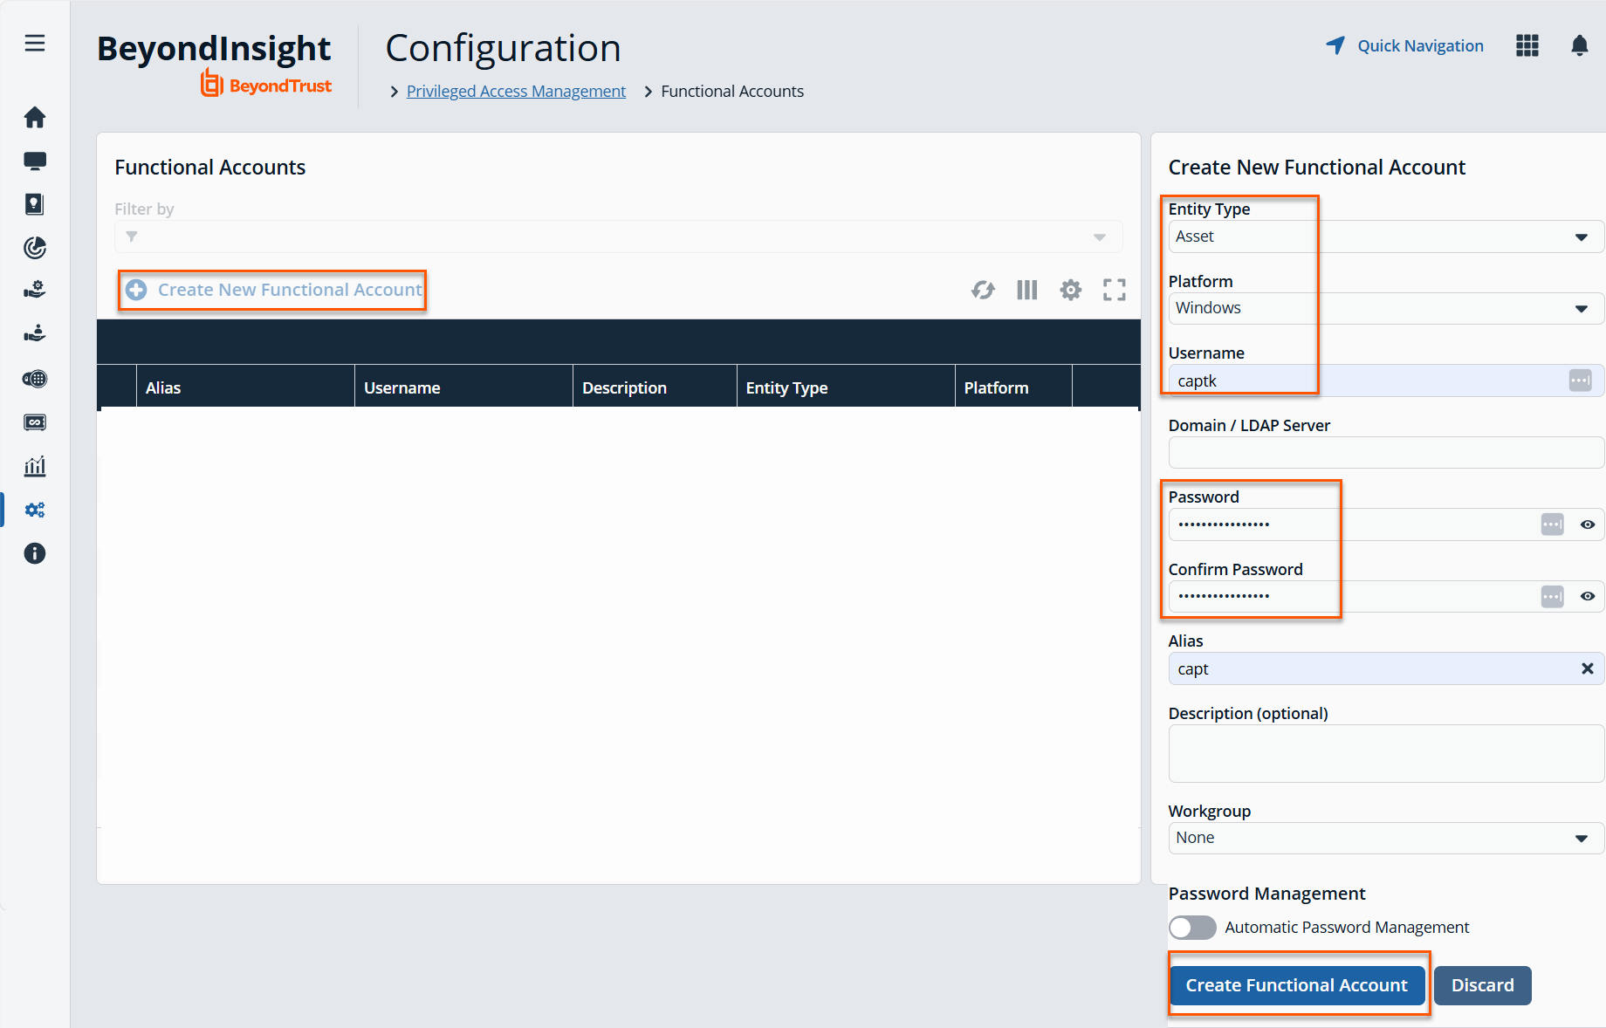1606x1028 pixels.
Task: Open the Platform dropdown
Action: [1386, 308]
